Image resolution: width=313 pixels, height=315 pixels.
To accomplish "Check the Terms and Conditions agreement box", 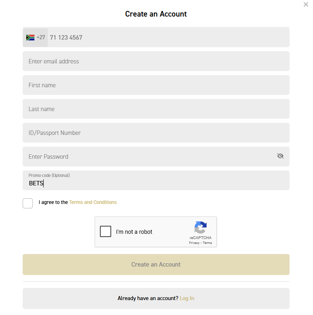I will (x=28, y=203).
